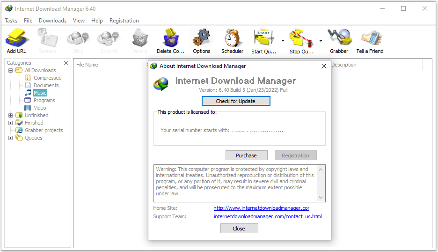Click the Tell a Friend icon

tap(371, 38)
